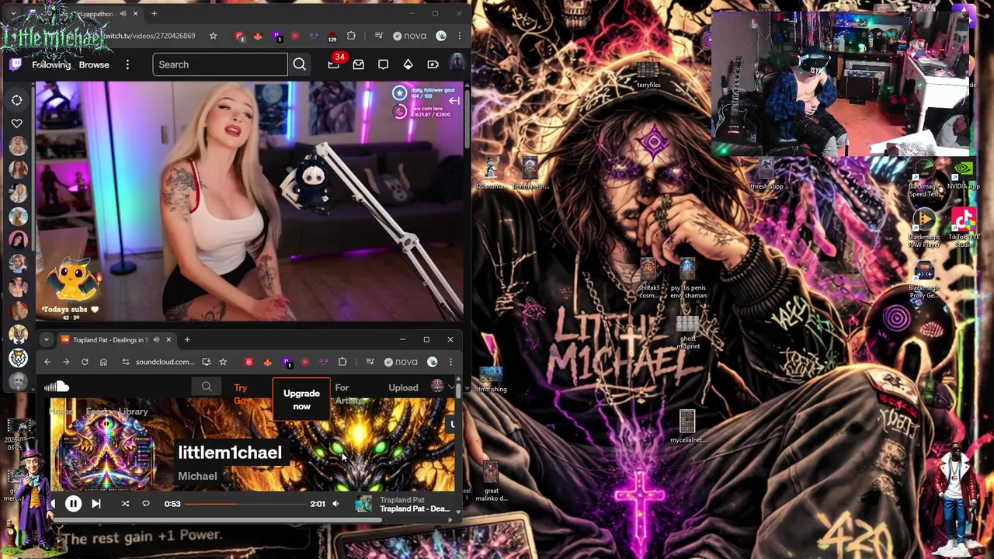Click the Twitch ad-free Turbo icon
This screenshot has width=994, height=559.
click(433, 64)
